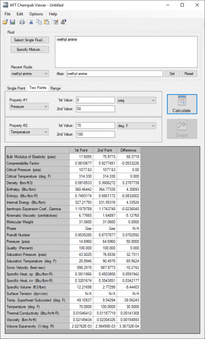Expand the Recent Fluids dropdown
This screenshot has height=339, width=205.
point(30,74)
